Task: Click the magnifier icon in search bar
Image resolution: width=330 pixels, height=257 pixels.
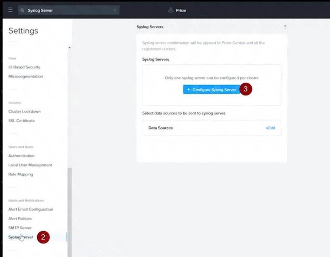Action: (x=22, y=10)
